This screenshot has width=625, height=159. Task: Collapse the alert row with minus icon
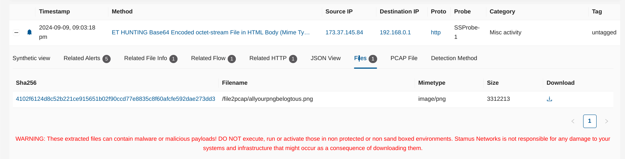tap(16, 32)
